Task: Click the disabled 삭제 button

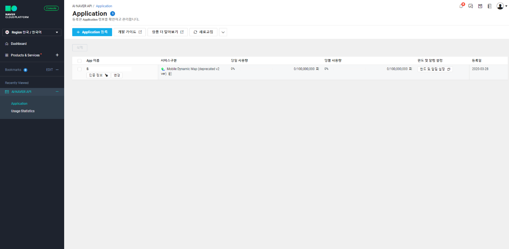Action: pos(80,48)
